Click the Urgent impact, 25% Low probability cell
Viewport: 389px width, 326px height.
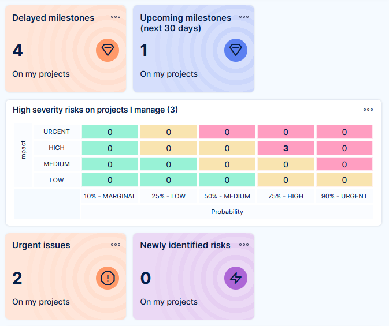pos(168,132)
